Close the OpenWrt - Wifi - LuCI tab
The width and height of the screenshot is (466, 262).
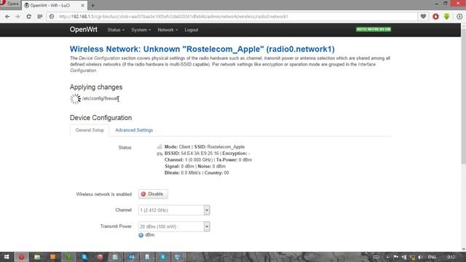point(82,5)
